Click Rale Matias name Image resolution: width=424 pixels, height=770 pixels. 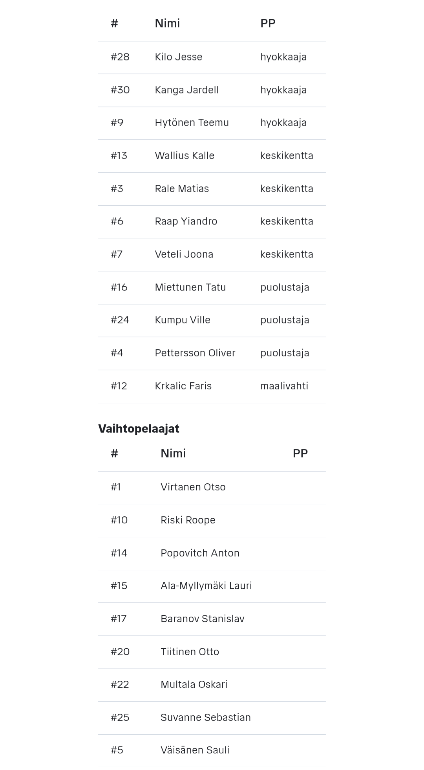[x=182, y=189]
